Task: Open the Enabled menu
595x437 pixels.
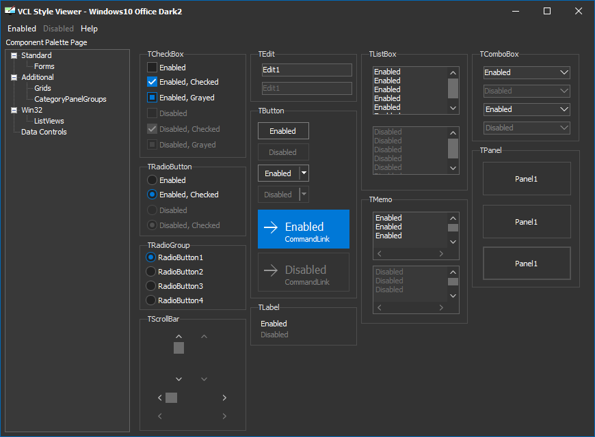Action: pyautogui.click(x=22, y=29)
